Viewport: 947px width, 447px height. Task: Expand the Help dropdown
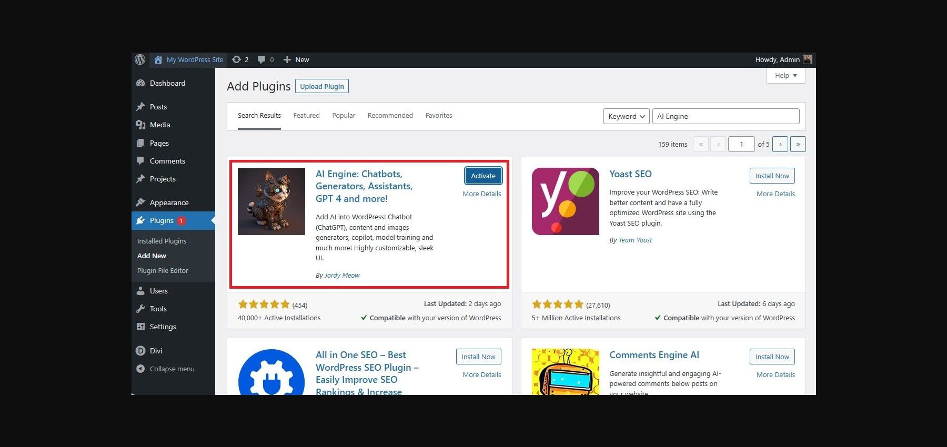point(786,76)
